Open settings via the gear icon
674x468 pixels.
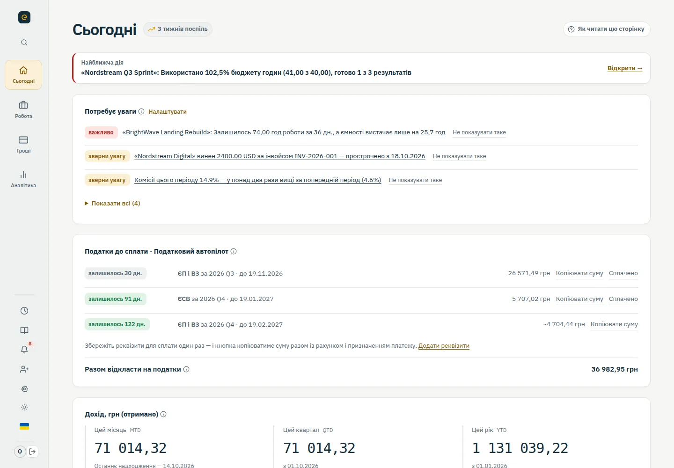(x=24, y=389)
